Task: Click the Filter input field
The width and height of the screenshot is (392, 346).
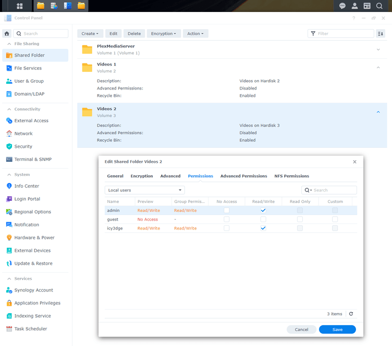Action: point(341,33)
